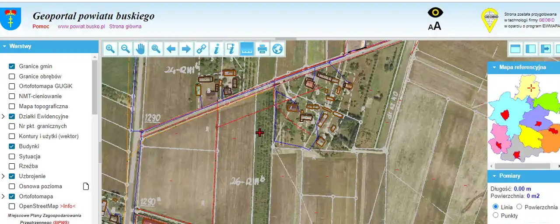Viewport: 560px width, 224px height.
Task: Collapse the Mapa referencyjna panel
Action: coord(494,68)
